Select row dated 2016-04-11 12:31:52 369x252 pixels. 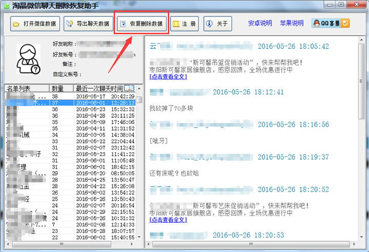click(70, 129)
